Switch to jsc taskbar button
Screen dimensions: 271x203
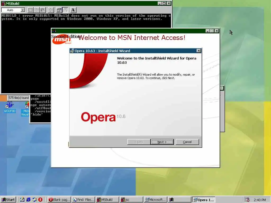(x=131, y=200)
